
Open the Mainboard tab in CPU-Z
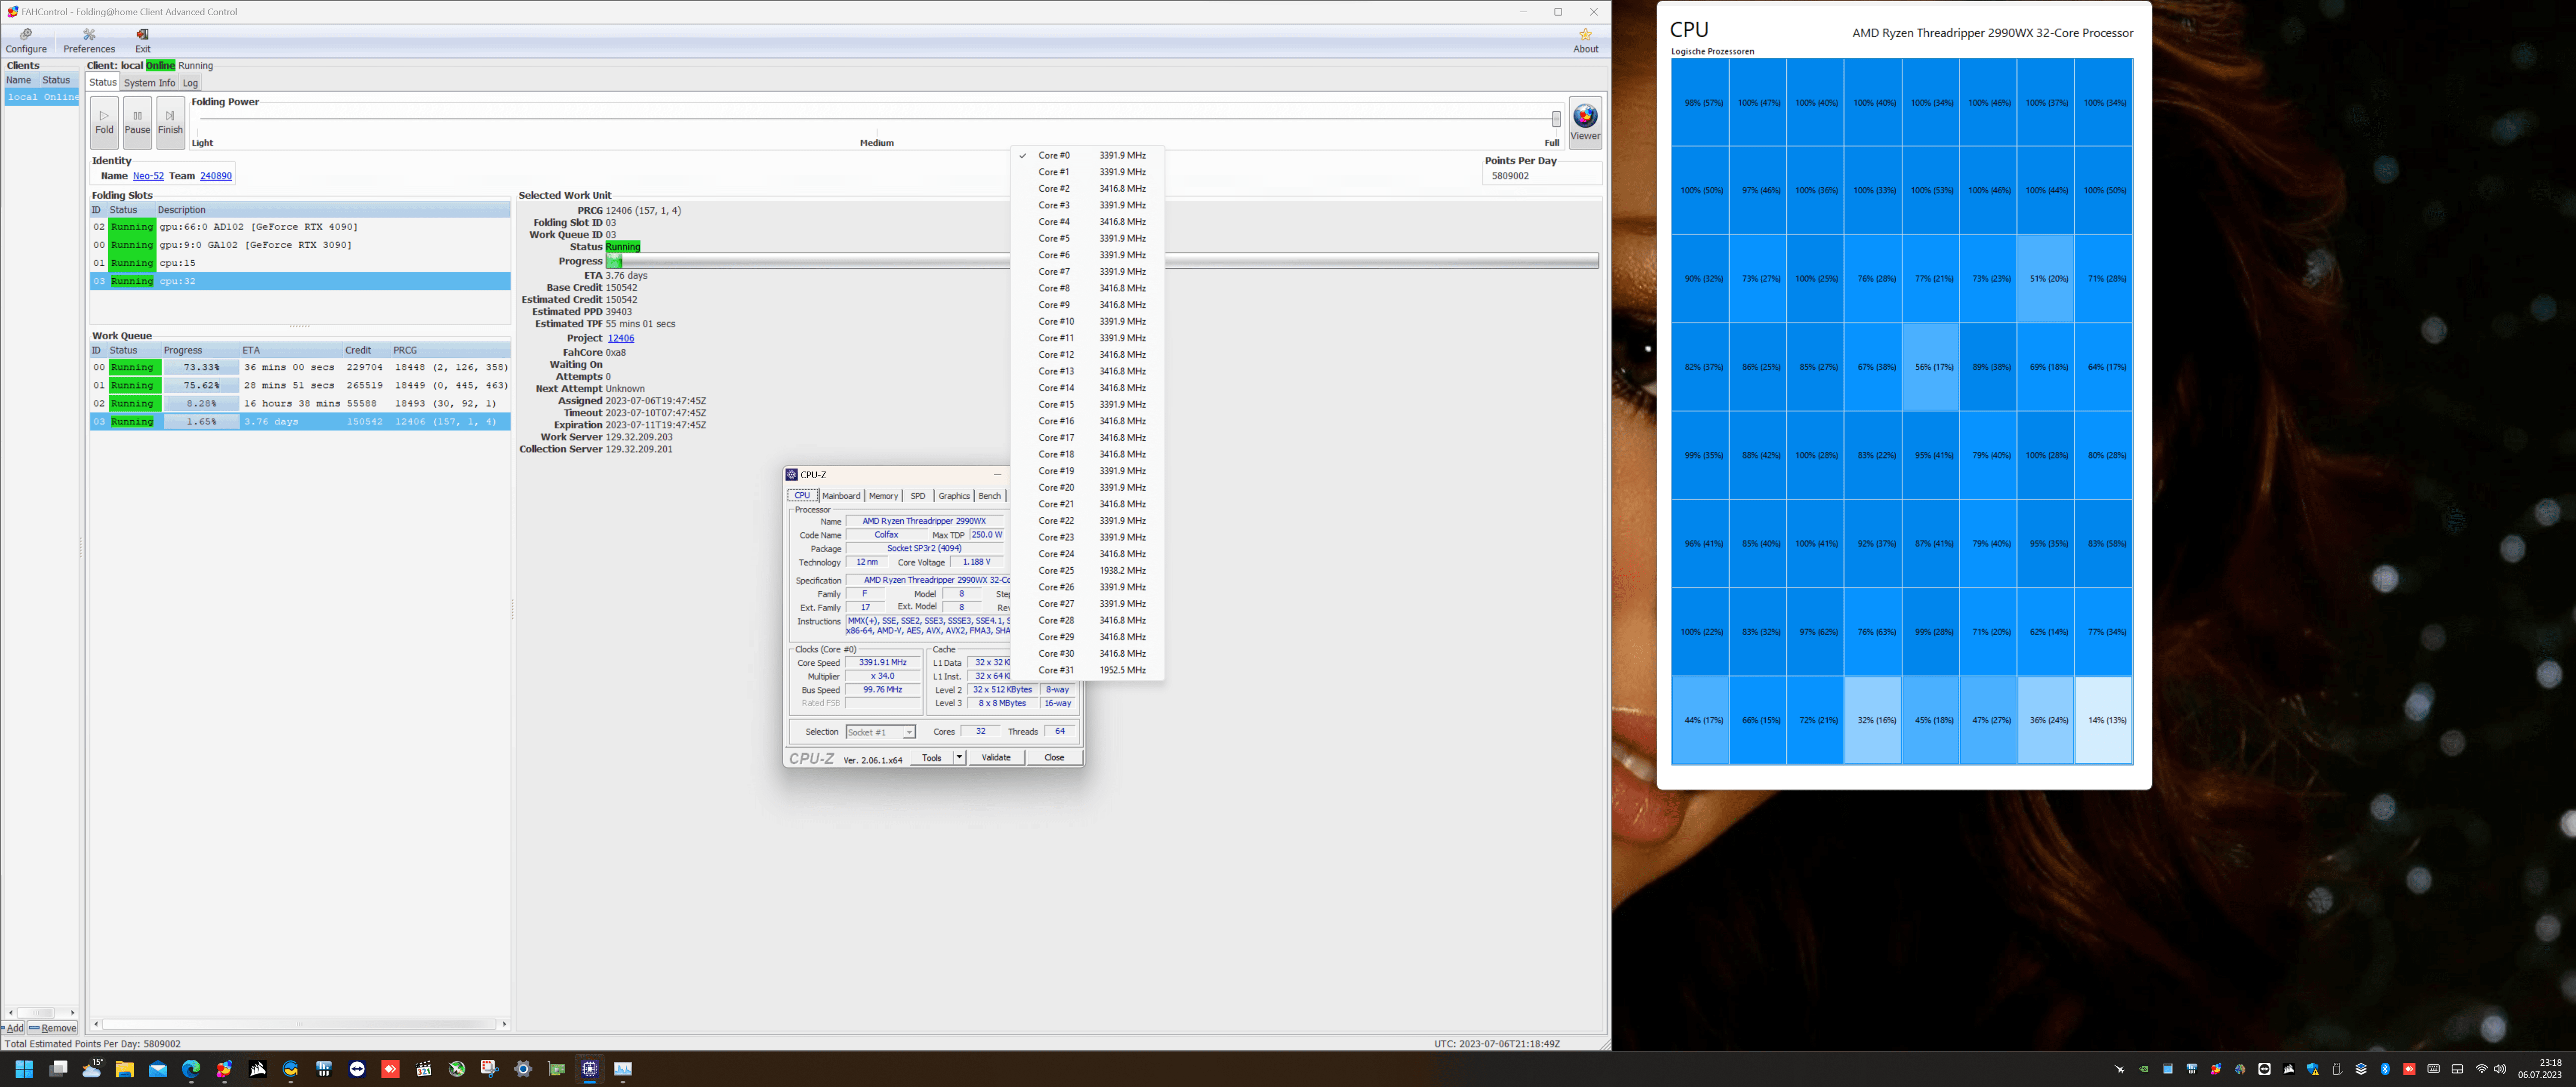pos(841,496)
